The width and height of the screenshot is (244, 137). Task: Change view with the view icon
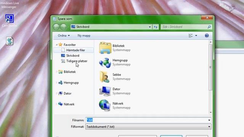coord(191,35)
